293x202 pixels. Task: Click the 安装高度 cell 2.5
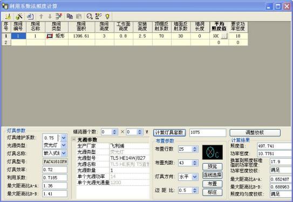[x=142, y=36]
